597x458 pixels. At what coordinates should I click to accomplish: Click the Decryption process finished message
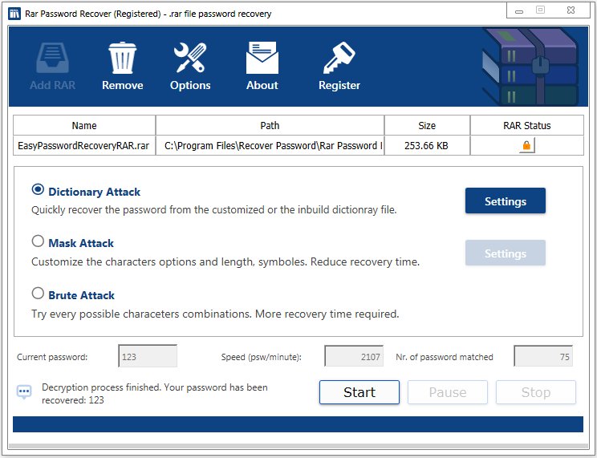click(x=155, y=394)
